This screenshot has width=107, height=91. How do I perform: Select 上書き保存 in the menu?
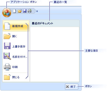click(x=16, y=46)
